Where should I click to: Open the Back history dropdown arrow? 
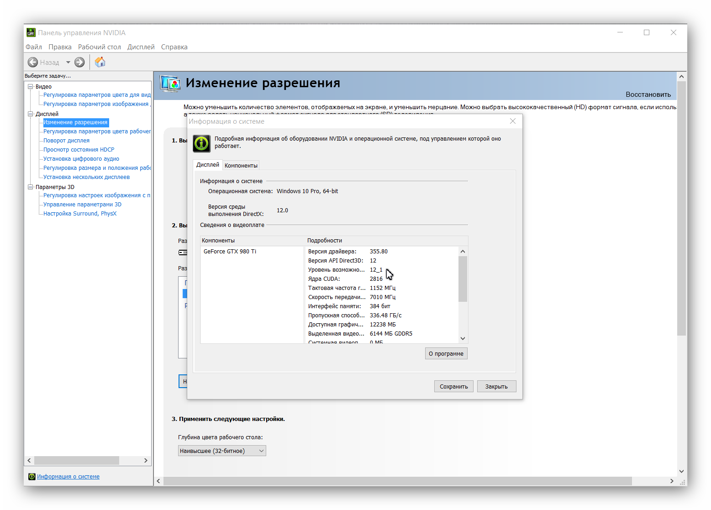pos(68,62)
